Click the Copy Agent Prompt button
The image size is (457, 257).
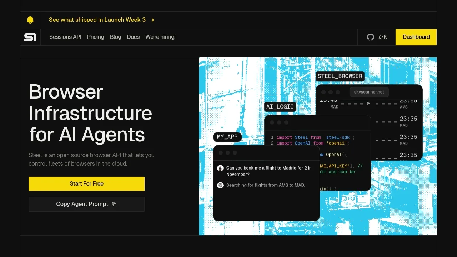tap(86, 204)
